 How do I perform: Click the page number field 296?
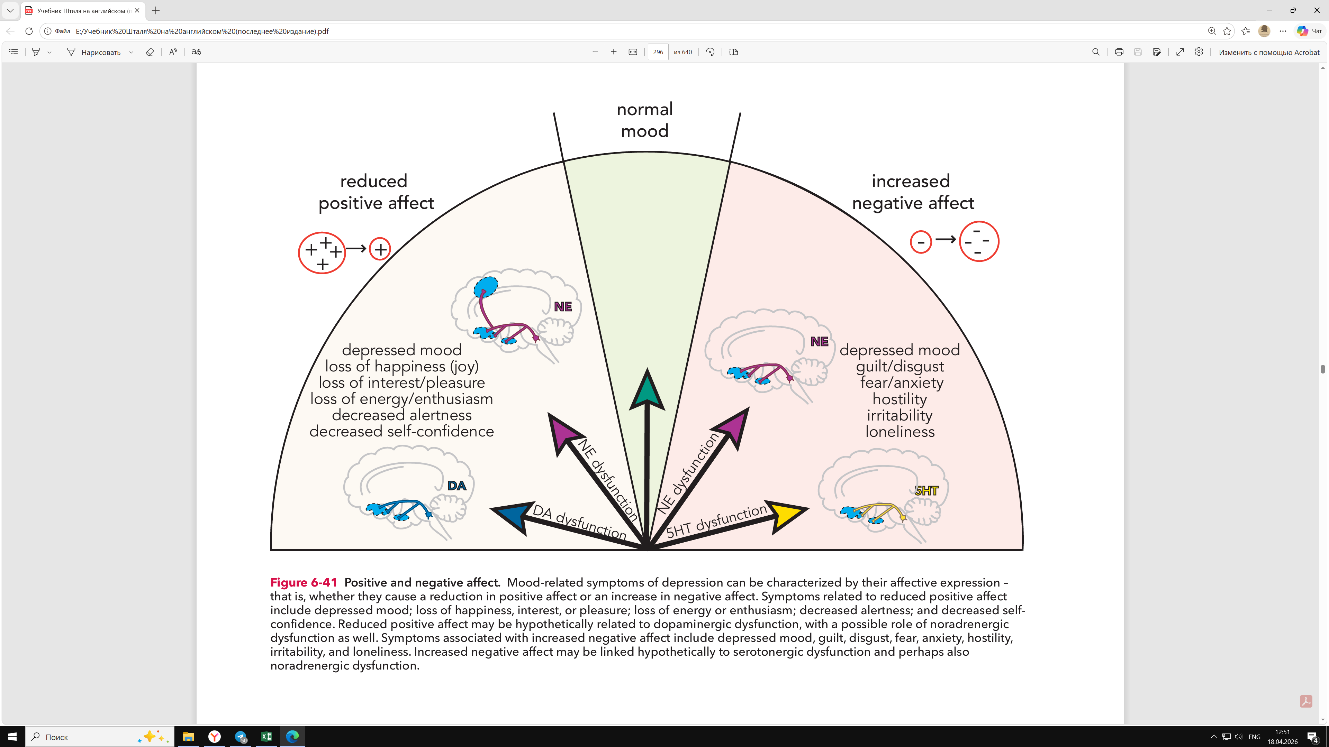pyautogui.click(x=658, y=52)
